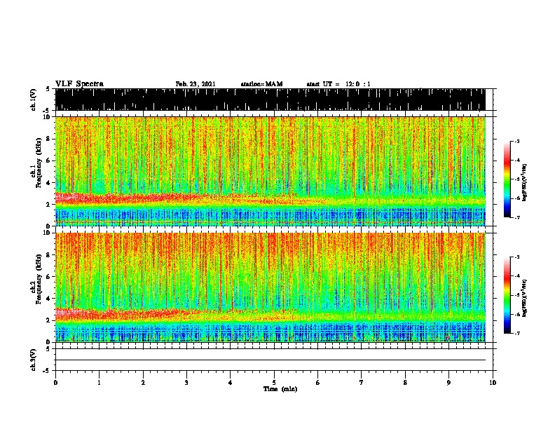Click the time axis tick label "0"
555x429 pixels.
pyautogui.click(x=55, y=383)
